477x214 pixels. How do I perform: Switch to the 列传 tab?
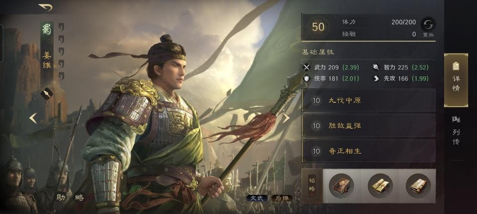456,130
